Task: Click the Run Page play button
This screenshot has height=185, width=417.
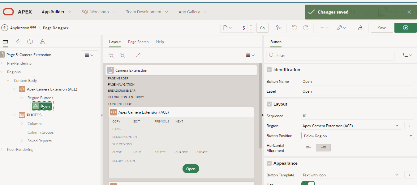Action: tap(405, 28)
